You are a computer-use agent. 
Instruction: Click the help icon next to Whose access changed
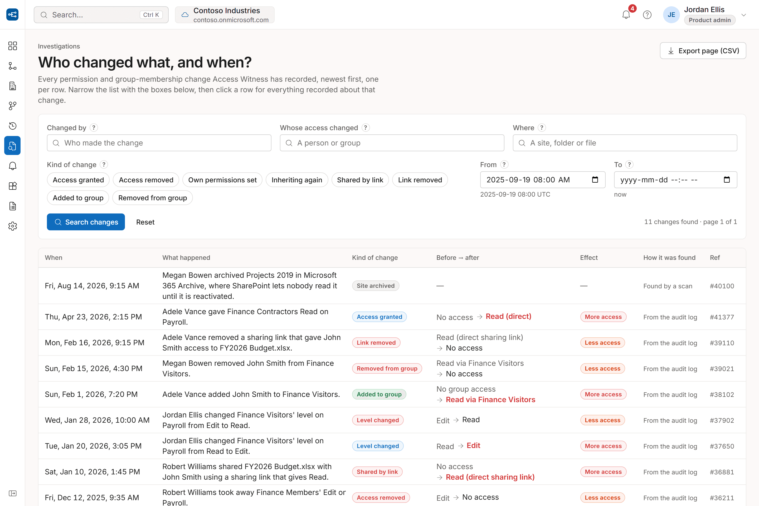(x=366, y=128)
